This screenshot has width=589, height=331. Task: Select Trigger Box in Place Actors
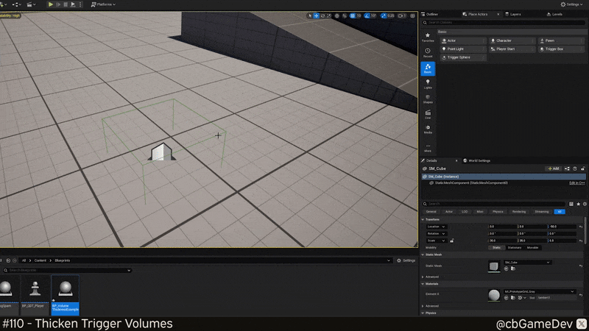coord(561,49)
